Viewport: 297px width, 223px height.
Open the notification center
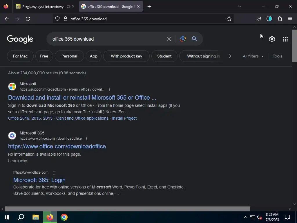[287, 217]
